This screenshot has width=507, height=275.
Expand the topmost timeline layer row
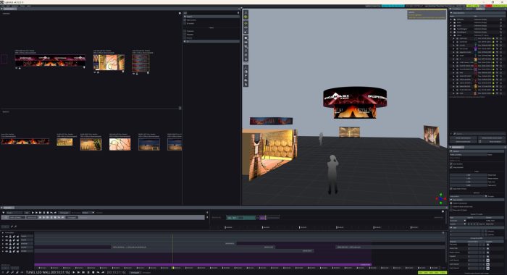pos(3,236)
